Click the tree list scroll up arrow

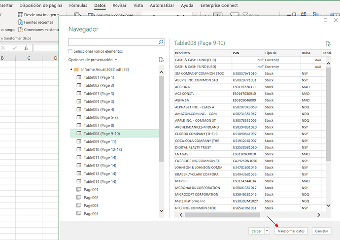[x=161, y=72]
